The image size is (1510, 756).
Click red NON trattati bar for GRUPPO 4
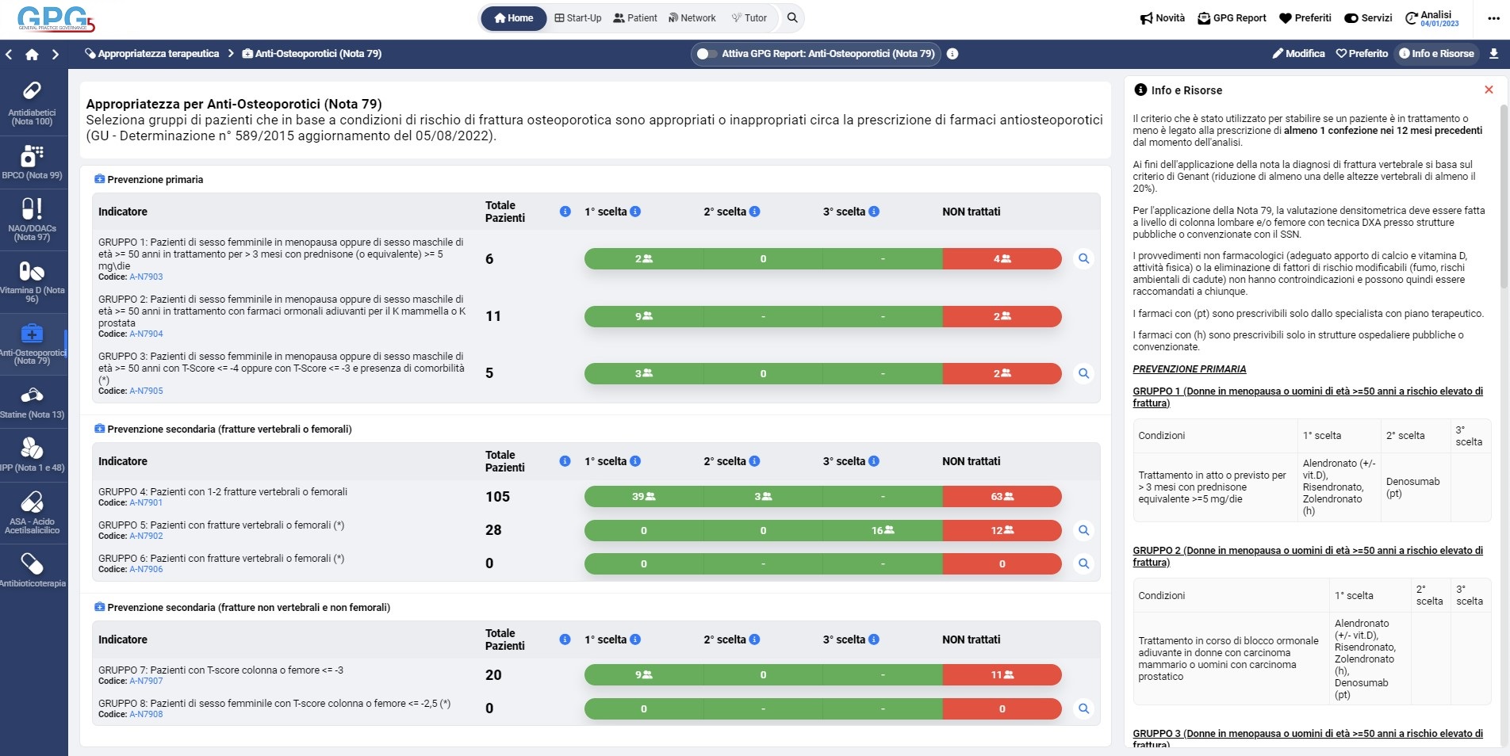pos(1002,497)
